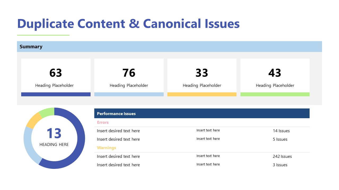Click the 14 Issues label
Image resolution: width=339 pixels, height=190 pixels.
(x=281, y=131)
